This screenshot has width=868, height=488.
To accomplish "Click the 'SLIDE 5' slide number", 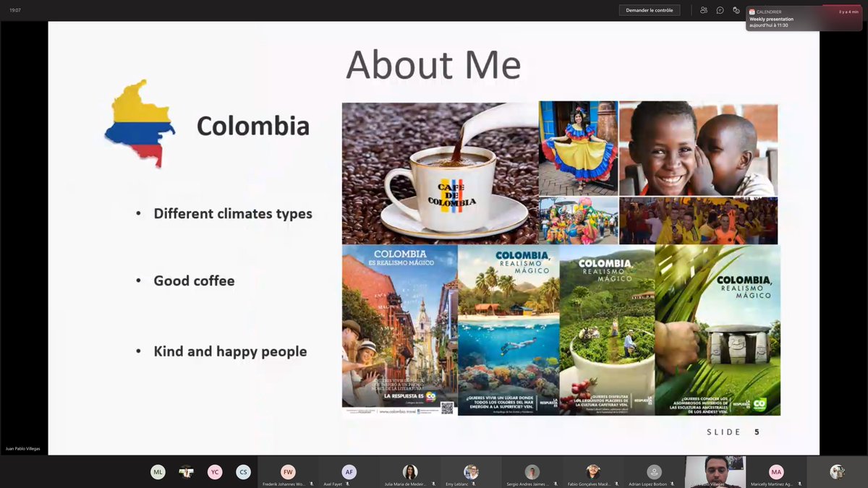I will tap(733, 432).
